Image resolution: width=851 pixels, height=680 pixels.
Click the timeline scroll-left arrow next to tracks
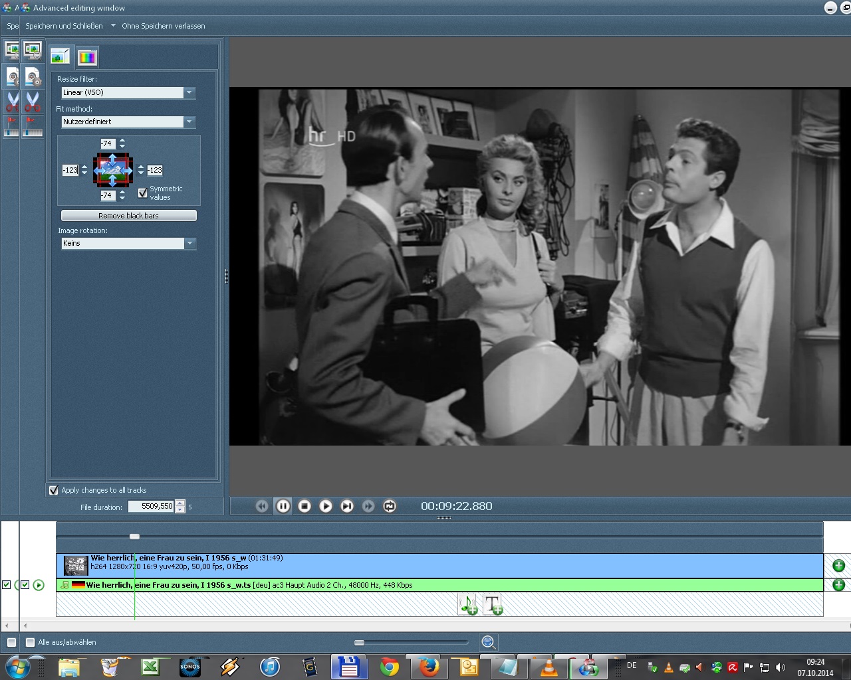(25, 626)
